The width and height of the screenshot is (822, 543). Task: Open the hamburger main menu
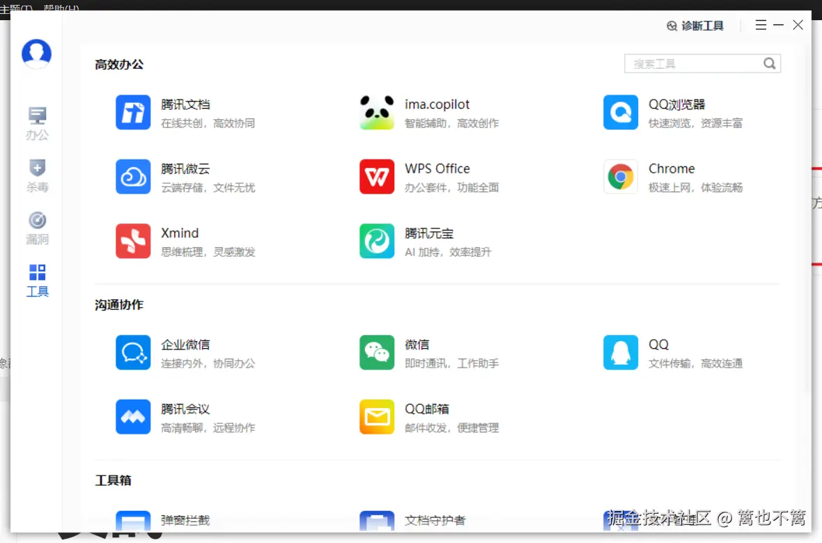[761, 24]
